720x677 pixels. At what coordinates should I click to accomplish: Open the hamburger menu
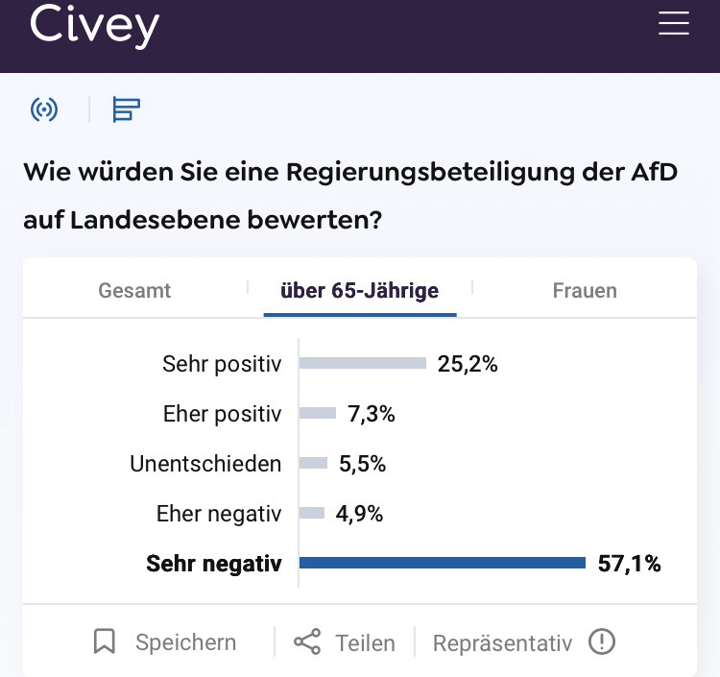coord(674,24)
